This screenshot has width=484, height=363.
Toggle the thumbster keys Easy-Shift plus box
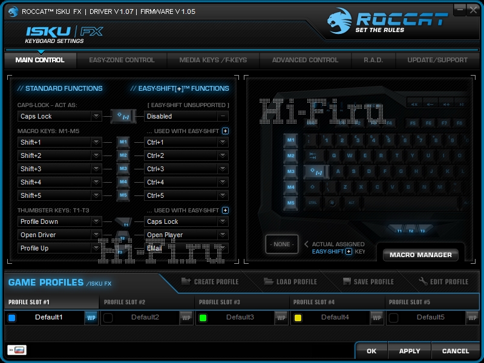(x=226, y=211)
